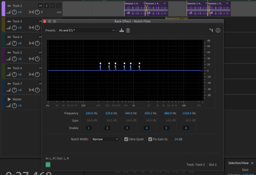Select the Track 5 name label
Viewport: 256px width, 175px height.
click(17, 53)
